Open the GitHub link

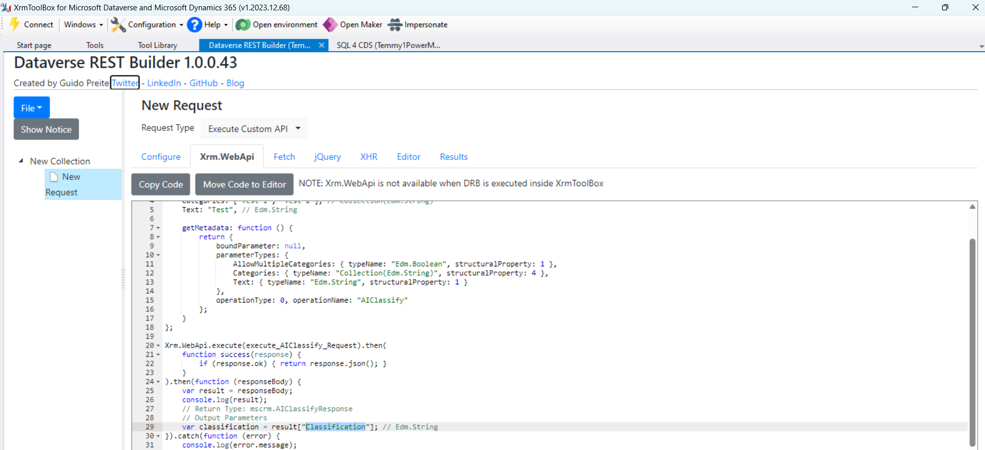tap(204, 83)
